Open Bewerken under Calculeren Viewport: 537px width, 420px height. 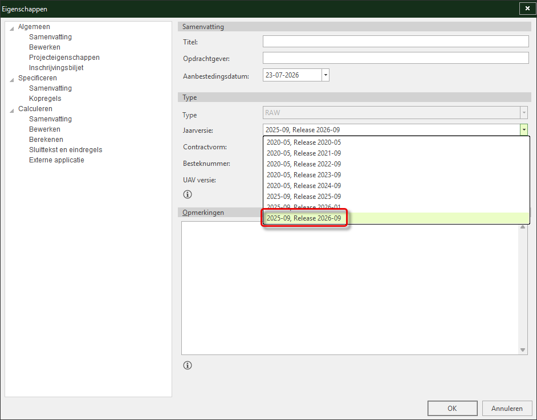point(44,129)
